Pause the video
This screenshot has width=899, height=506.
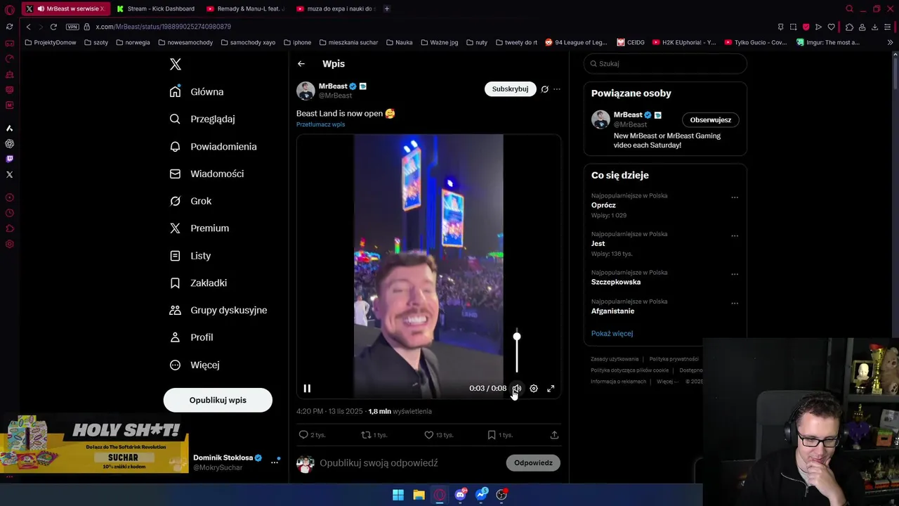(307, 388)
